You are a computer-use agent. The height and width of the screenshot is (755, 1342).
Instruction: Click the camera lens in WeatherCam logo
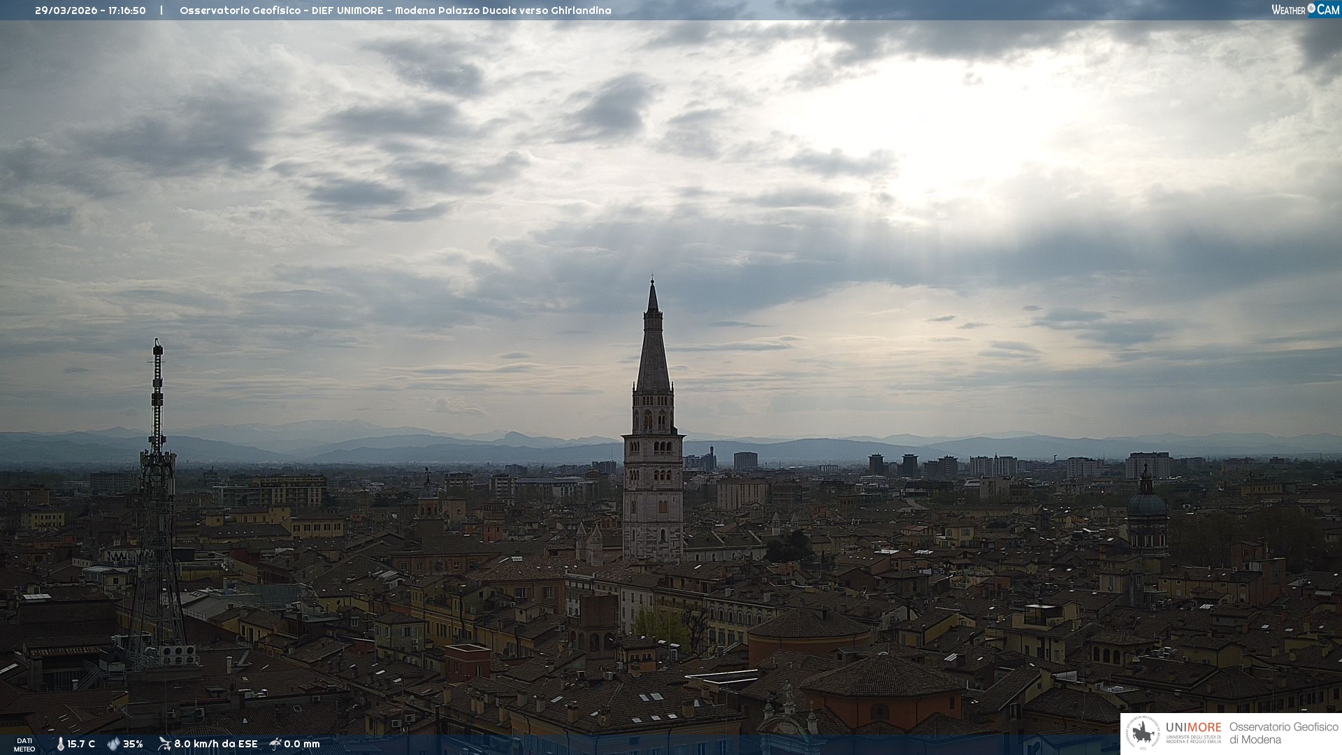tap(1311, 8)
